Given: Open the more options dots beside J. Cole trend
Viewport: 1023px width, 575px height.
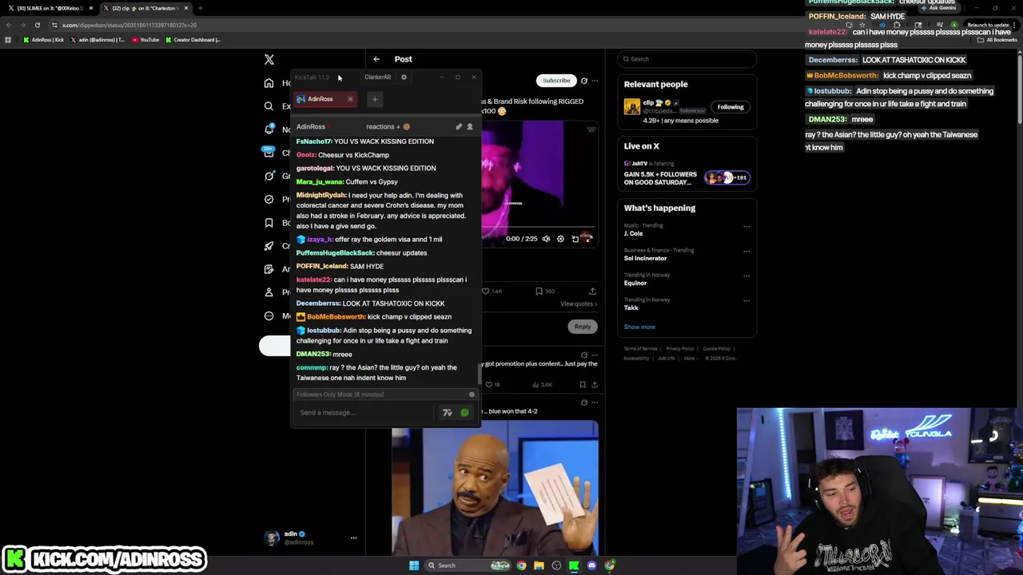Looking at the screenshot, I should (x=746, y=226).
